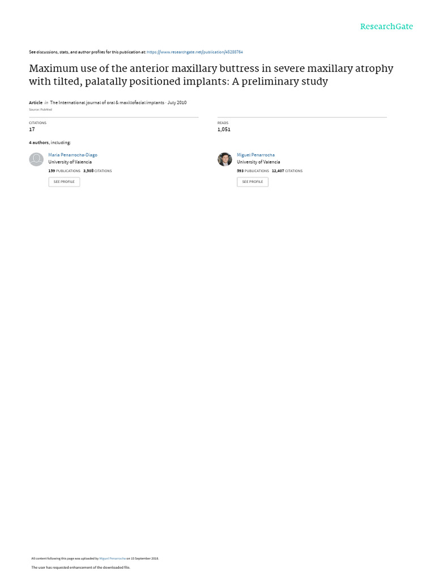Open Maria Penarrocha-Diago's author name link
Viewport: 435px width, 580px height.
pos(73,155)
